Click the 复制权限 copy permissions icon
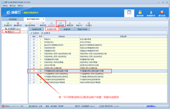 (43, 23)
